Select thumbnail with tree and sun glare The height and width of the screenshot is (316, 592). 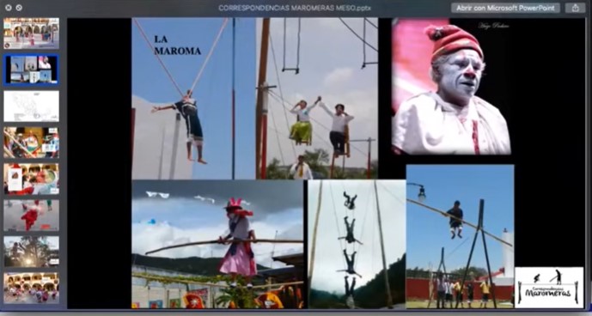[x=31, y=252]
